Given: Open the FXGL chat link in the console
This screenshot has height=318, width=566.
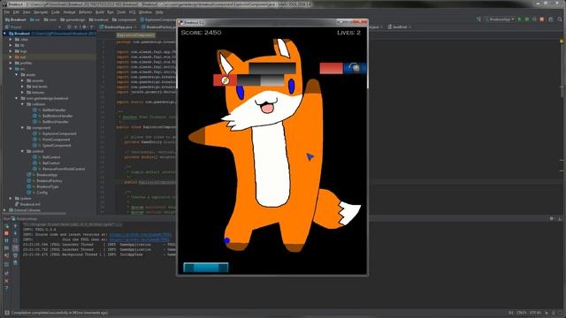Looking at the screenshot, I should pyautogui.click(x=140, y=239).
